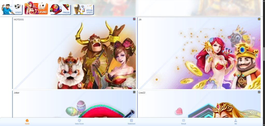265x126 pixels.
Task: Click the small logo badge on HOTDOG card
Action: [x=134, y=19]
